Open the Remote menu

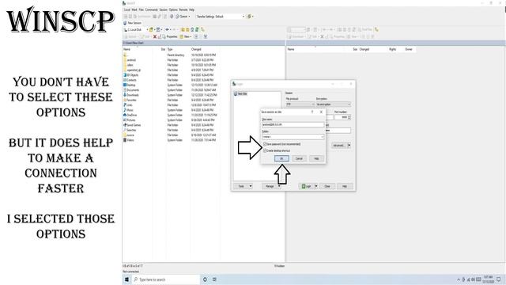coord(183,9)
